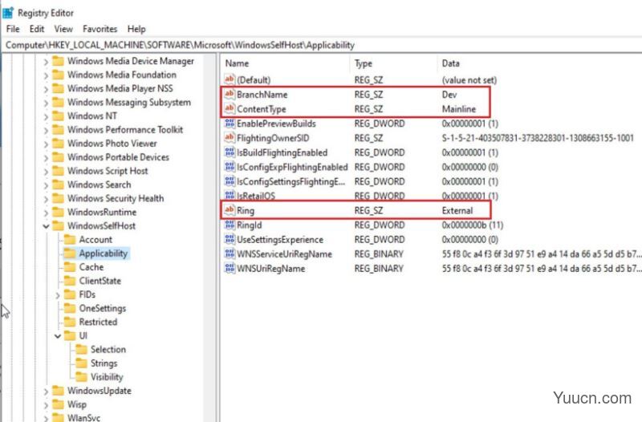This screenshot has height=422, width=642.
Task: Click the S-1-5-21 SID data cell
Action: [538, 138]
